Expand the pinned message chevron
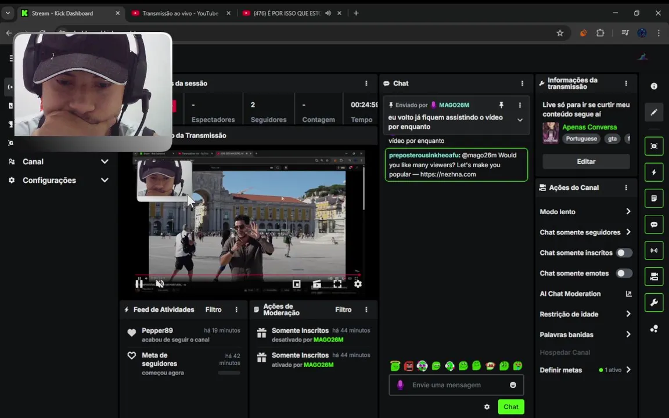669x418 pixels. 520,120
